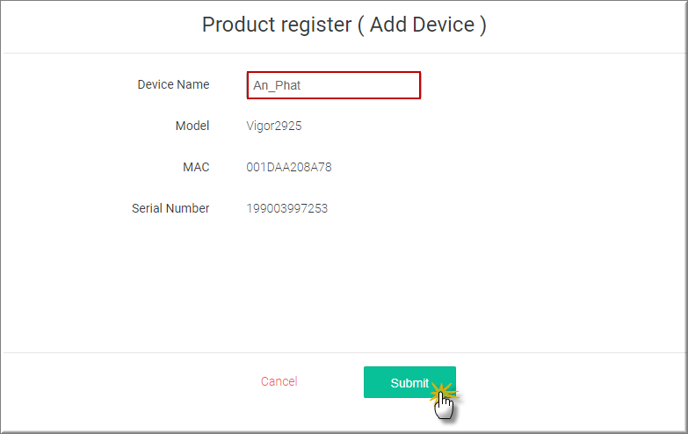Viewport: 688px width, 434px height.
Task: Click the Product register dialog title
Action: pyautogui.click(x=344, y=24)
